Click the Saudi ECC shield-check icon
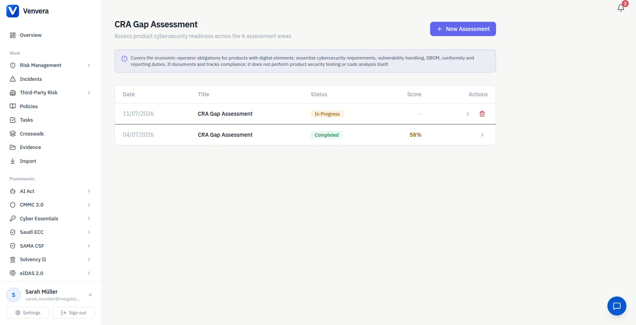 13,232
